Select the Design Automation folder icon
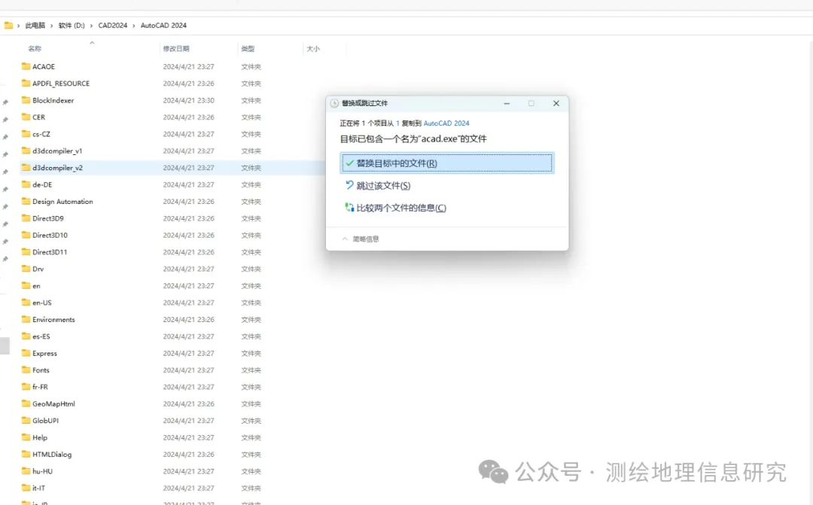813x505 pixels. 26,201
